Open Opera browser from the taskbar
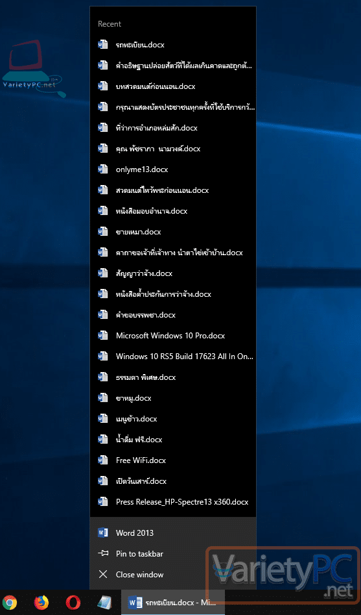Image resolution: width=361 pixels, height=615 pixels. tap(73, 602)
